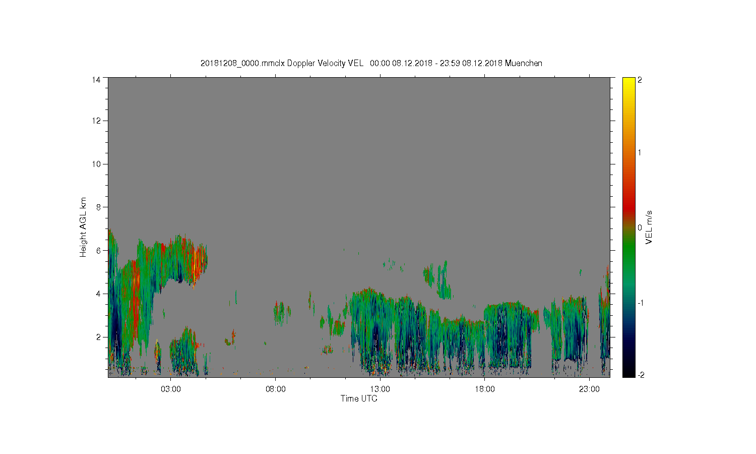Click the '12' height tick label
Screen dimensions: 756x454
pos(96,121)
